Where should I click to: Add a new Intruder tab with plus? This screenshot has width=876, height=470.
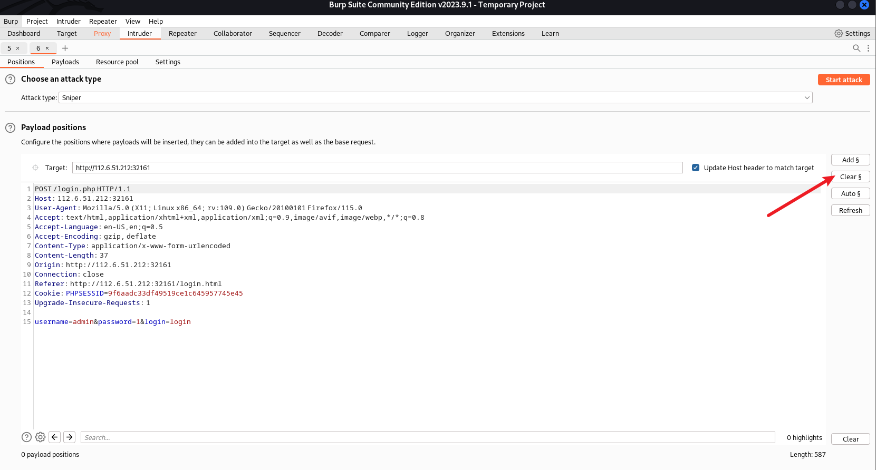65,48
